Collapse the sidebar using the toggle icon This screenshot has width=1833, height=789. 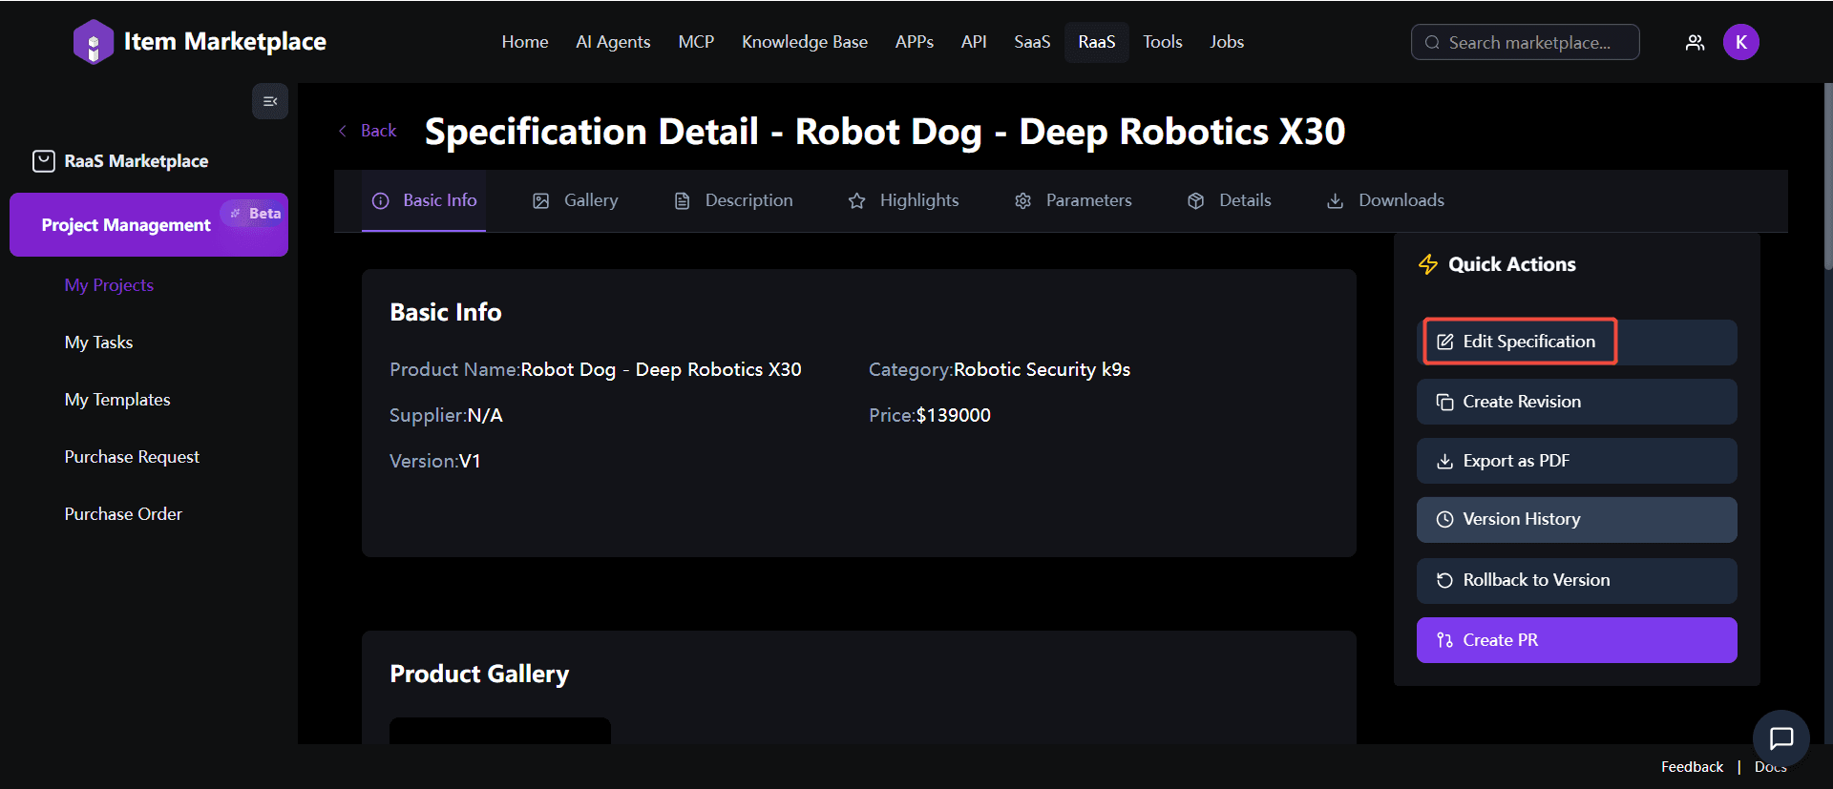[270, 101]
